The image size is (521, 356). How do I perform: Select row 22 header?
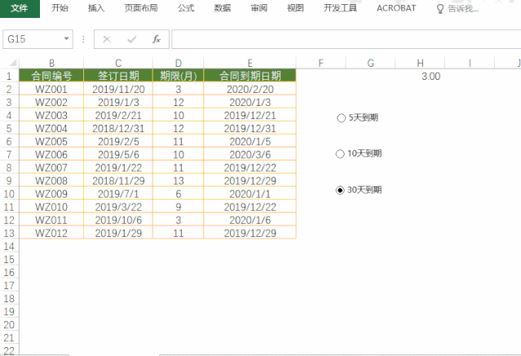coord(9,350)
